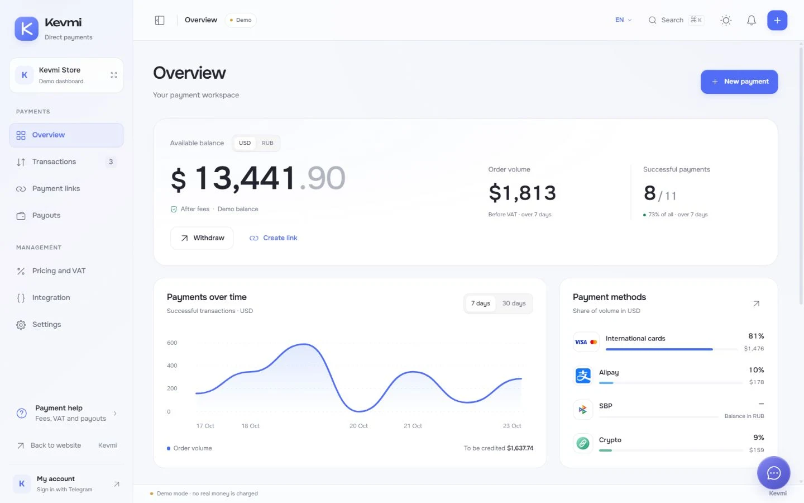Open Integration page
Screen dimensions: 804x503
tap(66, 298)
